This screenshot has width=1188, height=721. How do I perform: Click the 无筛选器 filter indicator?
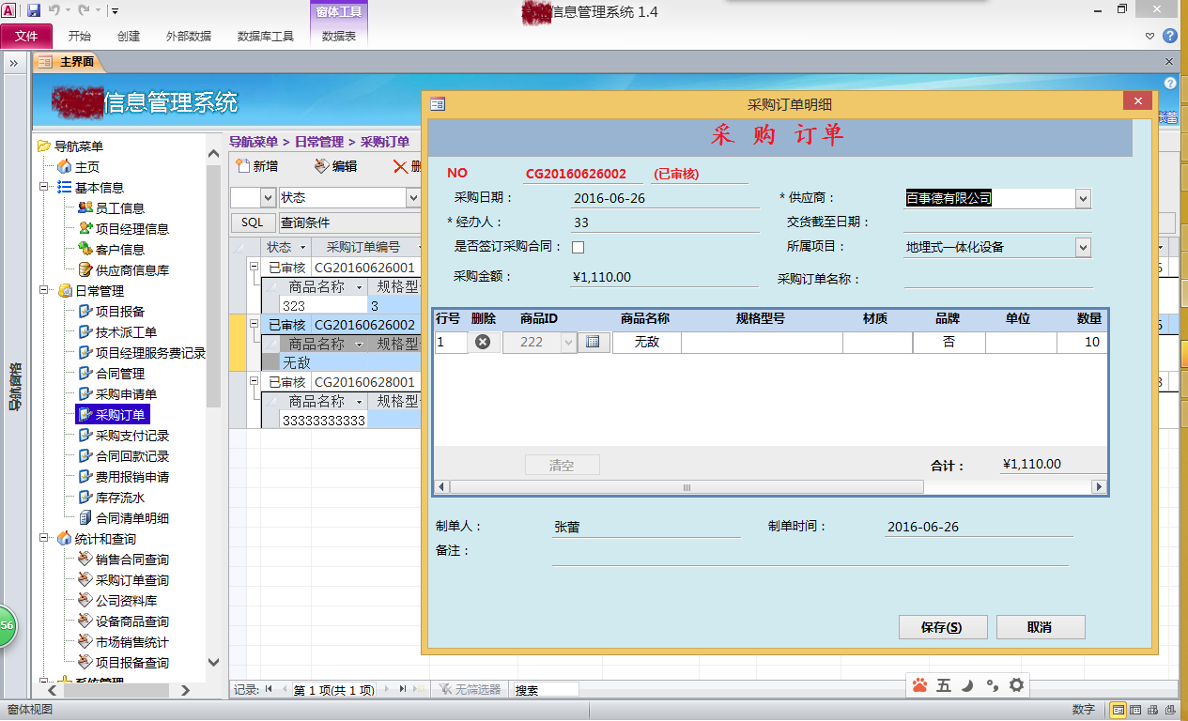click(469, 690)
